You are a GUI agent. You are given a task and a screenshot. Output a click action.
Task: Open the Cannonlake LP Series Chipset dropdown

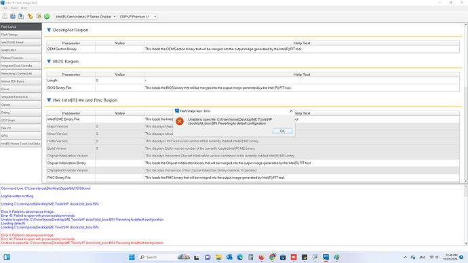tap(85, 16)
